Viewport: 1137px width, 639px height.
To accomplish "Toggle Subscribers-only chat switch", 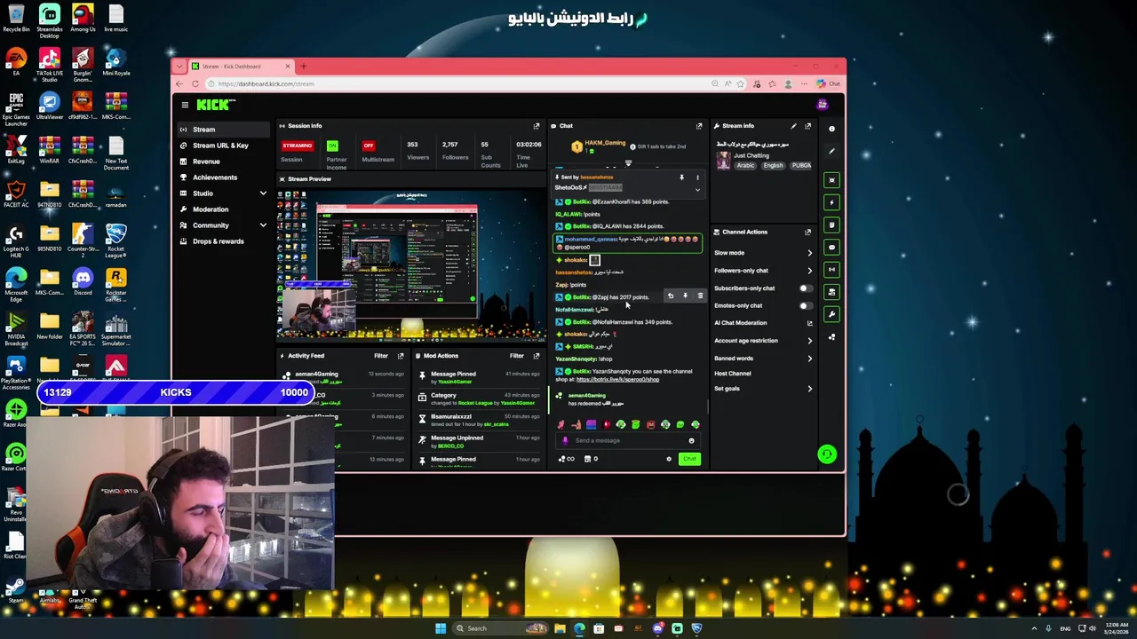I will point(805,288).
